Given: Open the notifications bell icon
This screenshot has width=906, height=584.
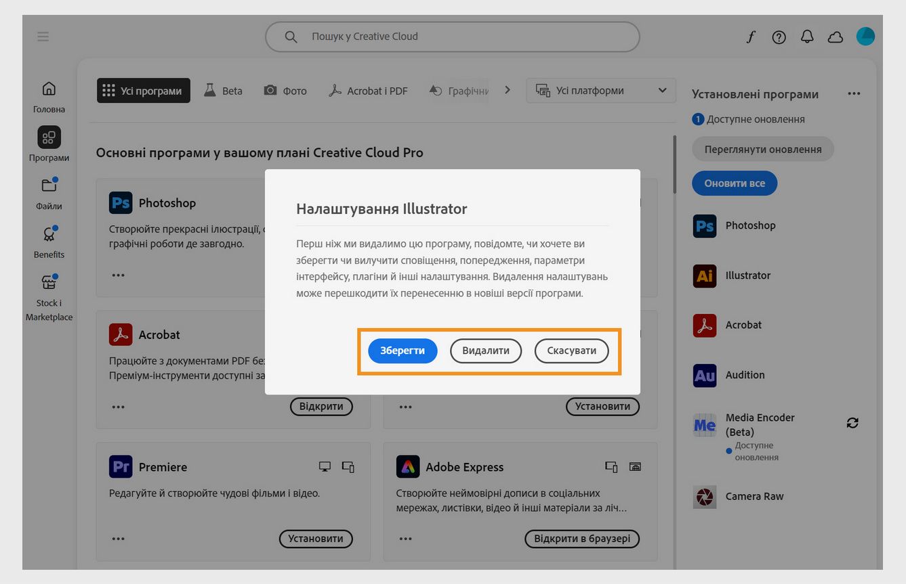Looking at the screenshot, I should 807,37.
